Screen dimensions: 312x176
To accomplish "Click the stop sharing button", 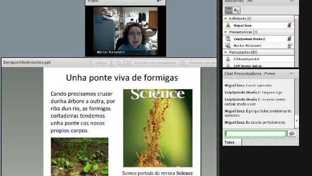I will 154,63.
